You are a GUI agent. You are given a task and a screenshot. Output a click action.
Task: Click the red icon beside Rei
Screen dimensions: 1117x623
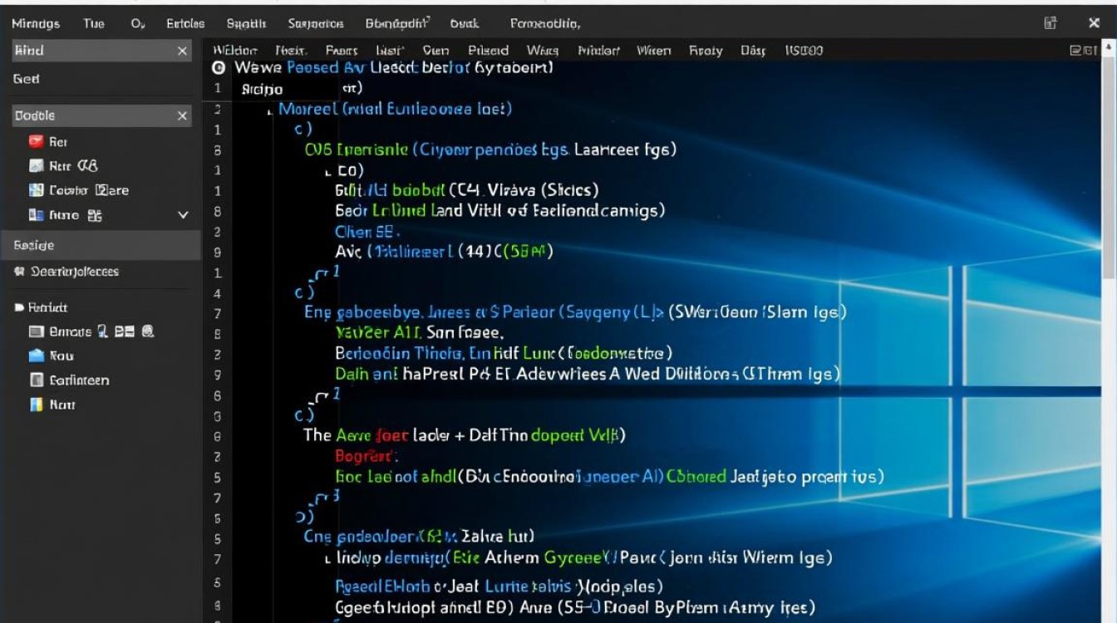point(36,141)
